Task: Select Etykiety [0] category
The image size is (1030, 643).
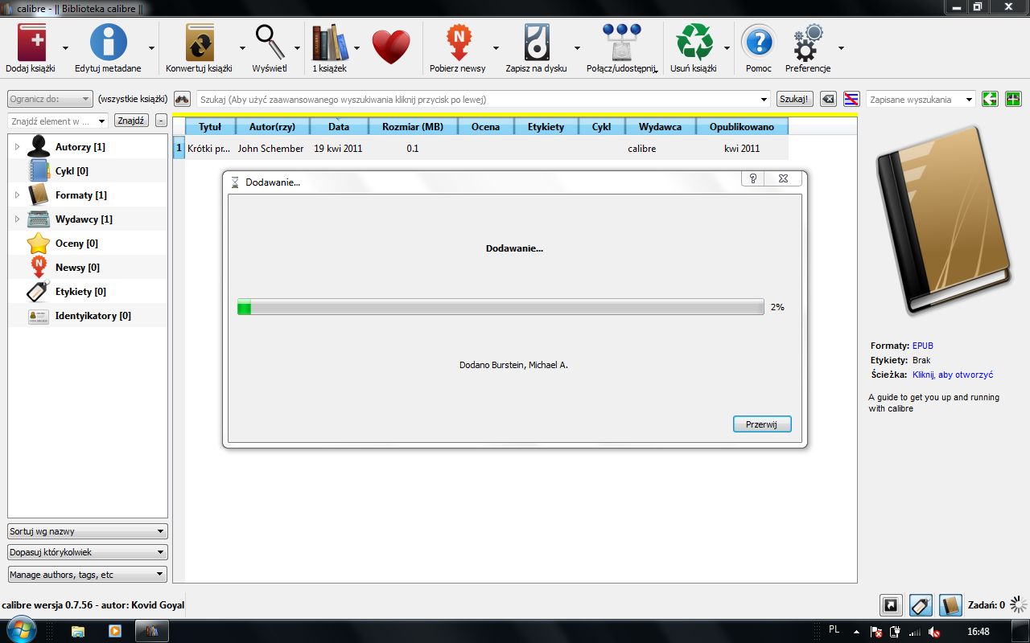Action: tap(80, 292)
